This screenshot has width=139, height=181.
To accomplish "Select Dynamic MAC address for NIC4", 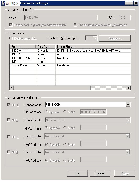I will [x=47, y=160].
